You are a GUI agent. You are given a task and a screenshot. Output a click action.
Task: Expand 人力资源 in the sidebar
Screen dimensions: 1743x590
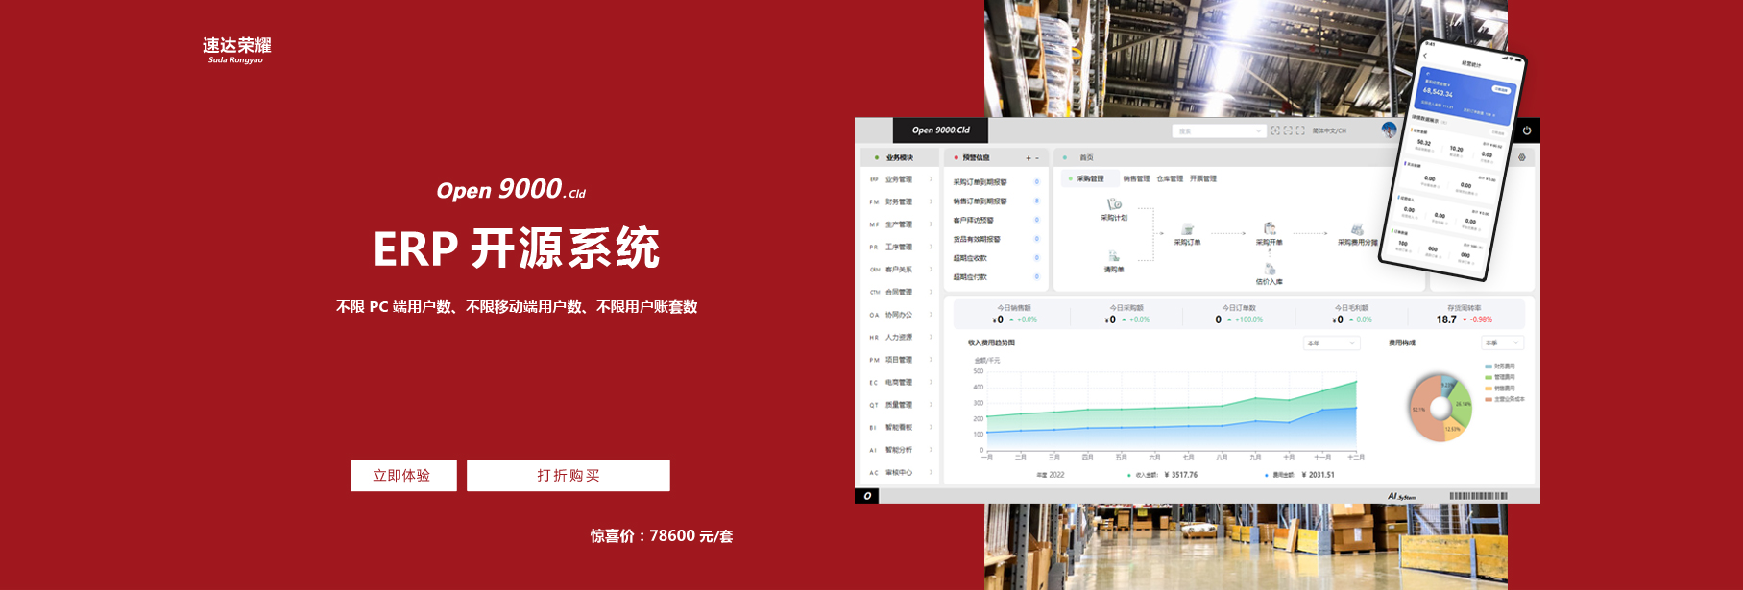[x=901, y=338]
